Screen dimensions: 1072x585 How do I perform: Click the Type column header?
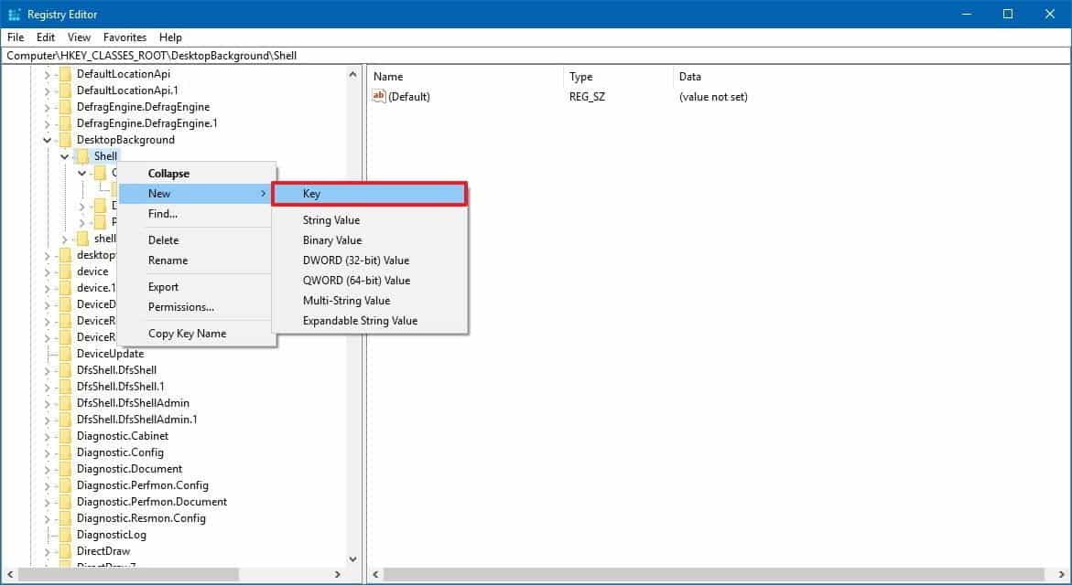point(618,77)
